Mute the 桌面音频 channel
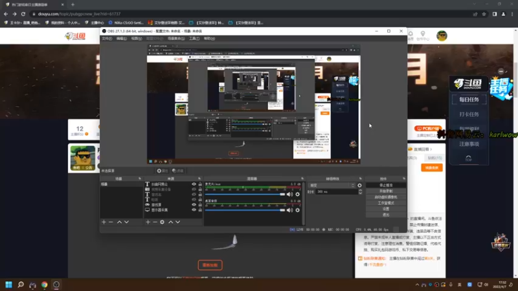 [289, 210]
